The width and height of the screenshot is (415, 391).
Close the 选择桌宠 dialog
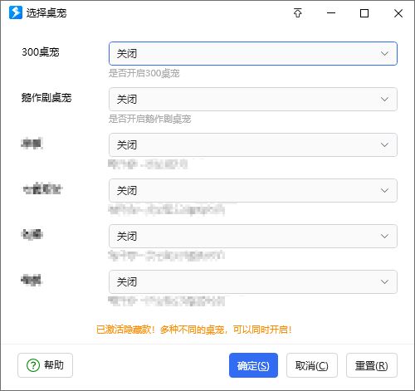click(x=398, y=13)
